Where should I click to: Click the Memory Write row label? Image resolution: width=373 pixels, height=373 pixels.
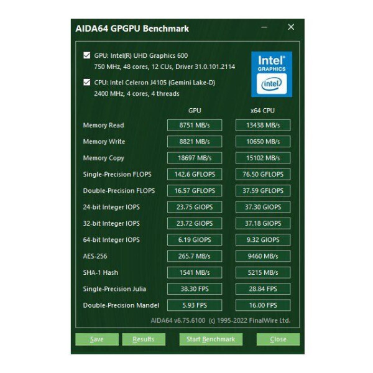point(104,142)
